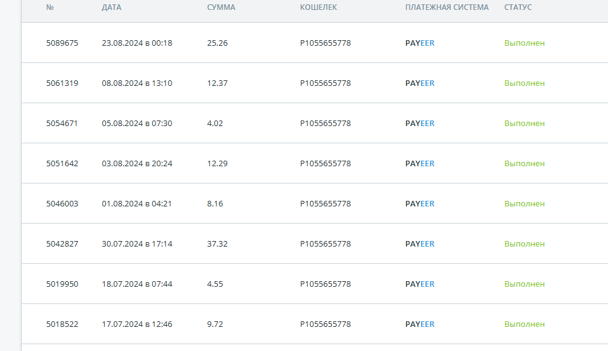Select payout number 5089675
608x351 pixels.
[62, 43]
